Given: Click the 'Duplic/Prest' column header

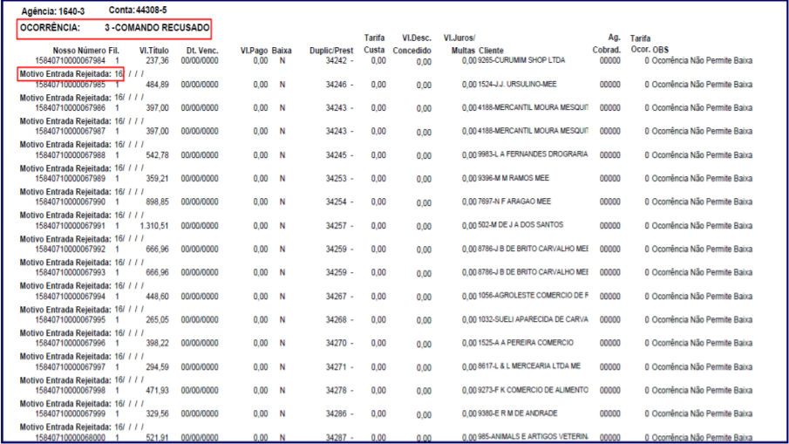Looking at the screenshot, I should (331, 51).
